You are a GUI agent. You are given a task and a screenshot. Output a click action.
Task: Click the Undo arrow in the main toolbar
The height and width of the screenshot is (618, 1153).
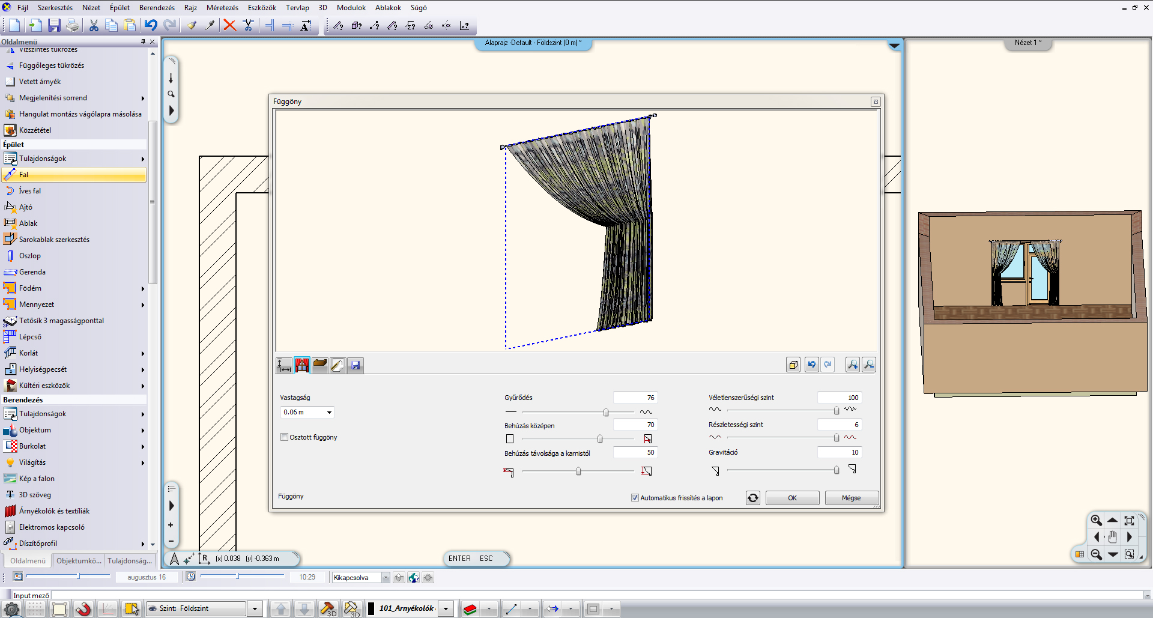tap(151, 25)
